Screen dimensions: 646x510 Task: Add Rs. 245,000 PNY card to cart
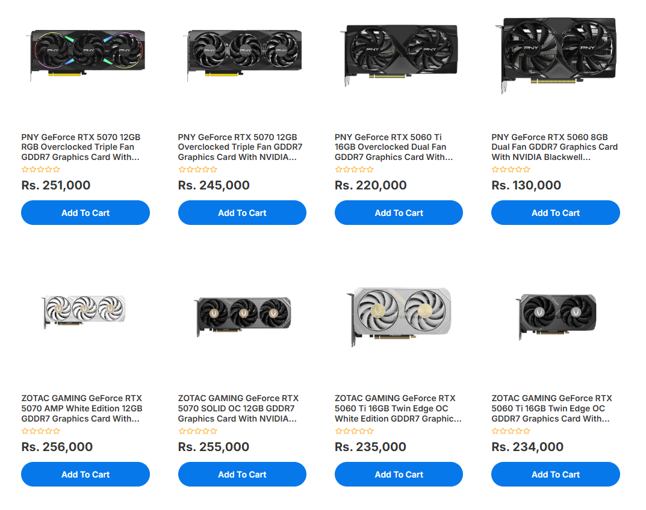coord(242,213)
